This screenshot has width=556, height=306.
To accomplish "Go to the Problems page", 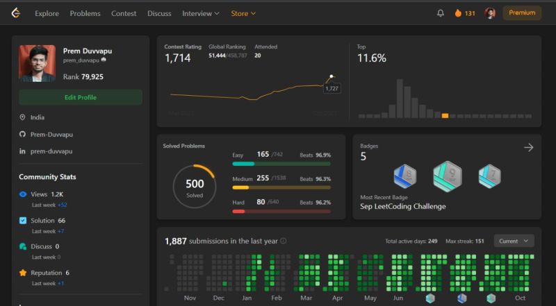I will tap(85, 13).
